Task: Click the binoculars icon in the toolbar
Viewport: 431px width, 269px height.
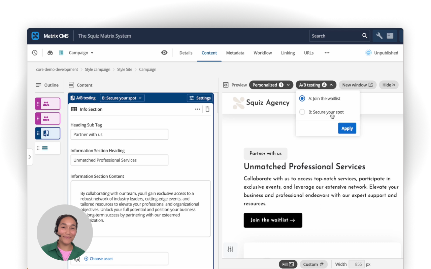Action: (x=50, y=53)
